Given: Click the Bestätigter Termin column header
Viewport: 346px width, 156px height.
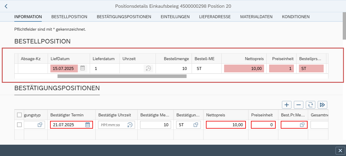Looking at the screenshot, I should pos(72,115).
